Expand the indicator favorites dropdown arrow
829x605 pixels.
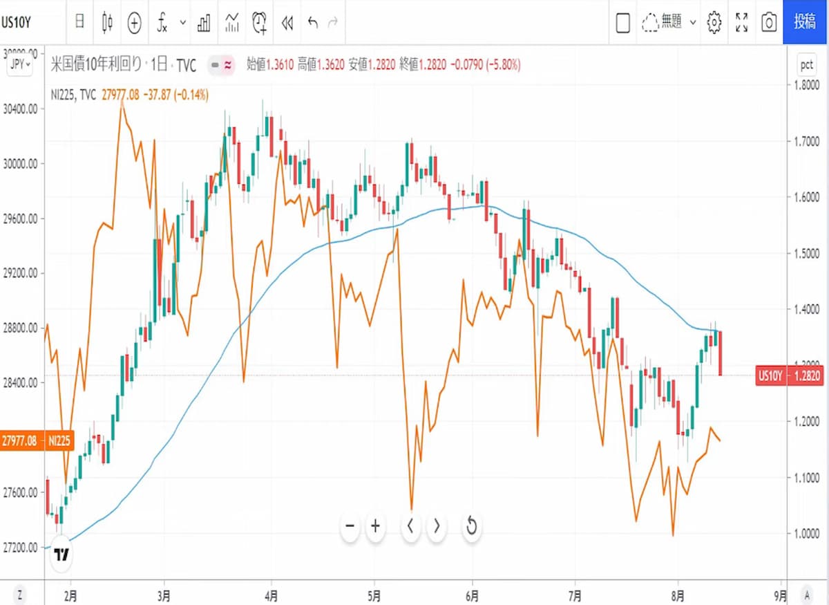click(183, 22)
